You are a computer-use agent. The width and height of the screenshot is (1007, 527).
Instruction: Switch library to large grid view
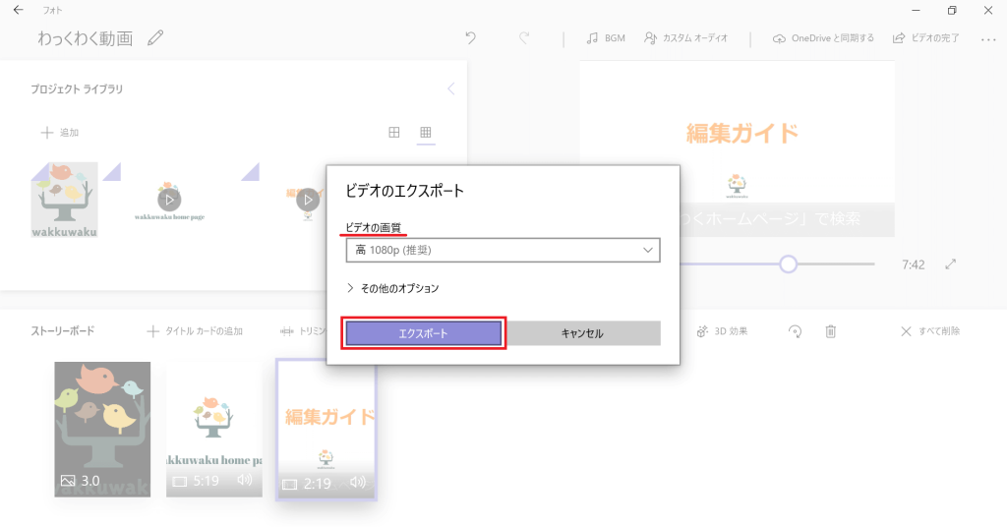[x=394, y=132]
